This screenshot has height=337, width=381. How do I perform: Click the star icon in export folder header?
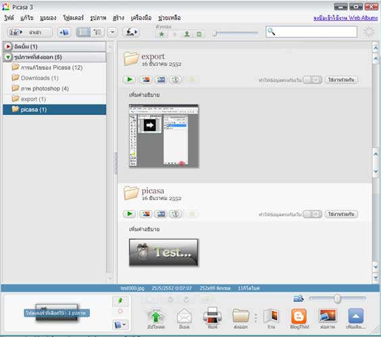(192, 80)
